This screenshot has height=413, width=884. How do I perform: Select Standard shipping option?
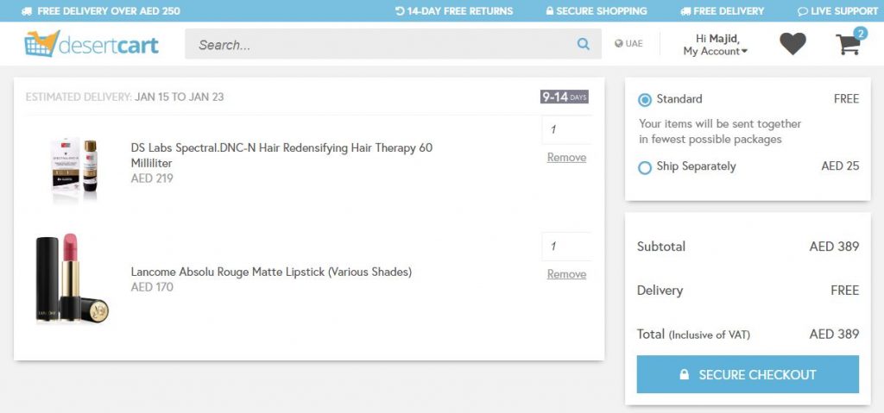[644, 100]
